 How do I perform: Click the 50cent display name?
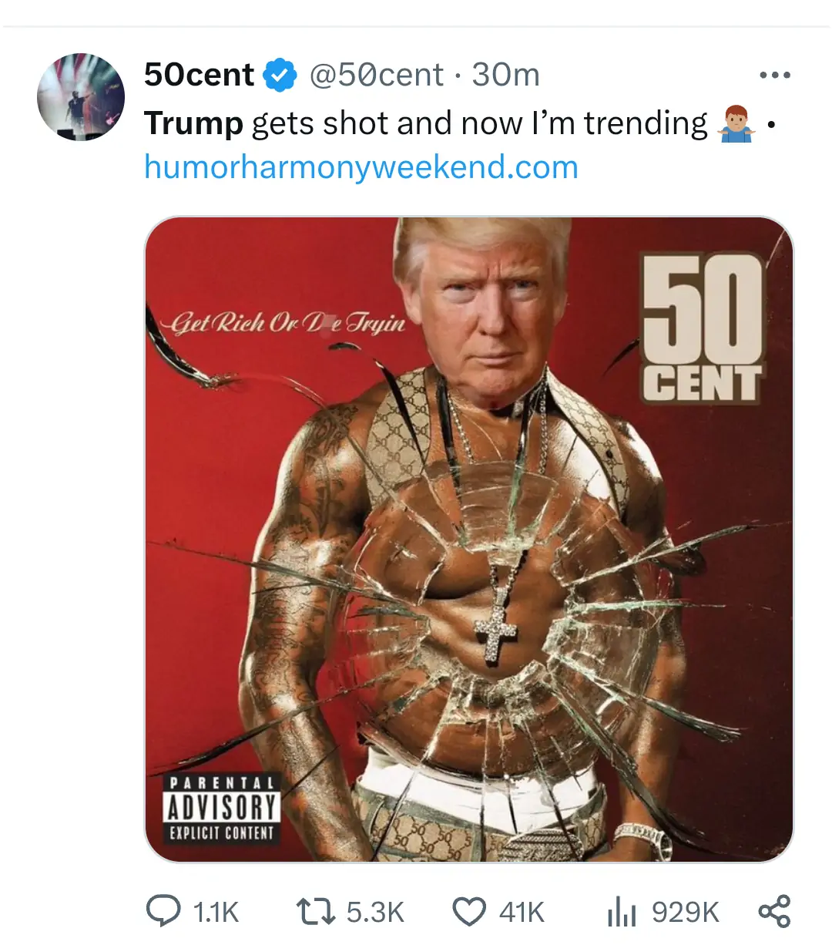(199, 75)
